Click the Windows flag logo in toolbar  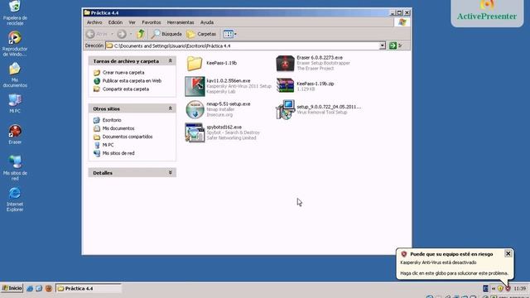[402, 22]
